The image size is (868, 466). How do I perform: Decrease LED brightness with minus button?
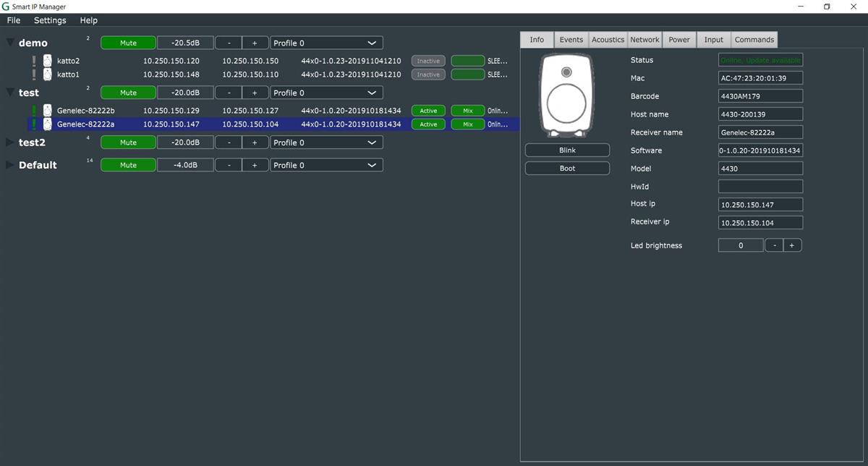click(775, 245)
